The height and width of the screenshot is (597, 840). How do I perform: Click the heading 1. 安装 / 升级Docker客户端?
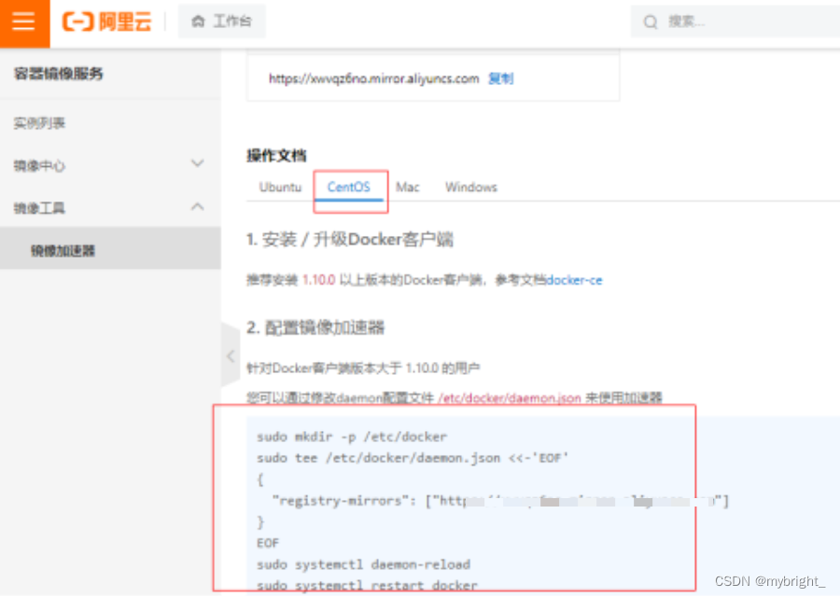(350, 240)
